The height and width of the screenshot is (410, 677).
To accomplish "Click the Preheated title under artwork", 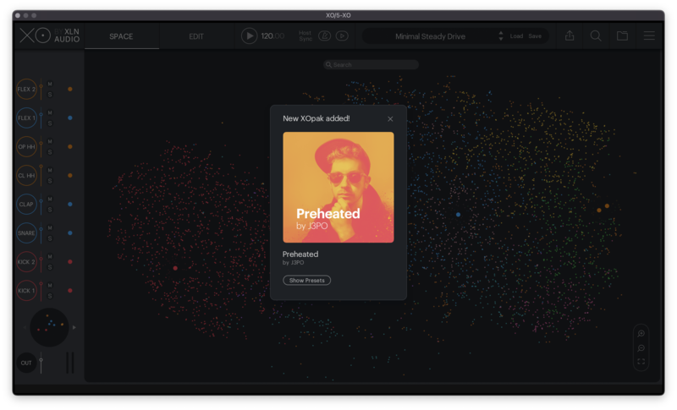I will point(300,254).
